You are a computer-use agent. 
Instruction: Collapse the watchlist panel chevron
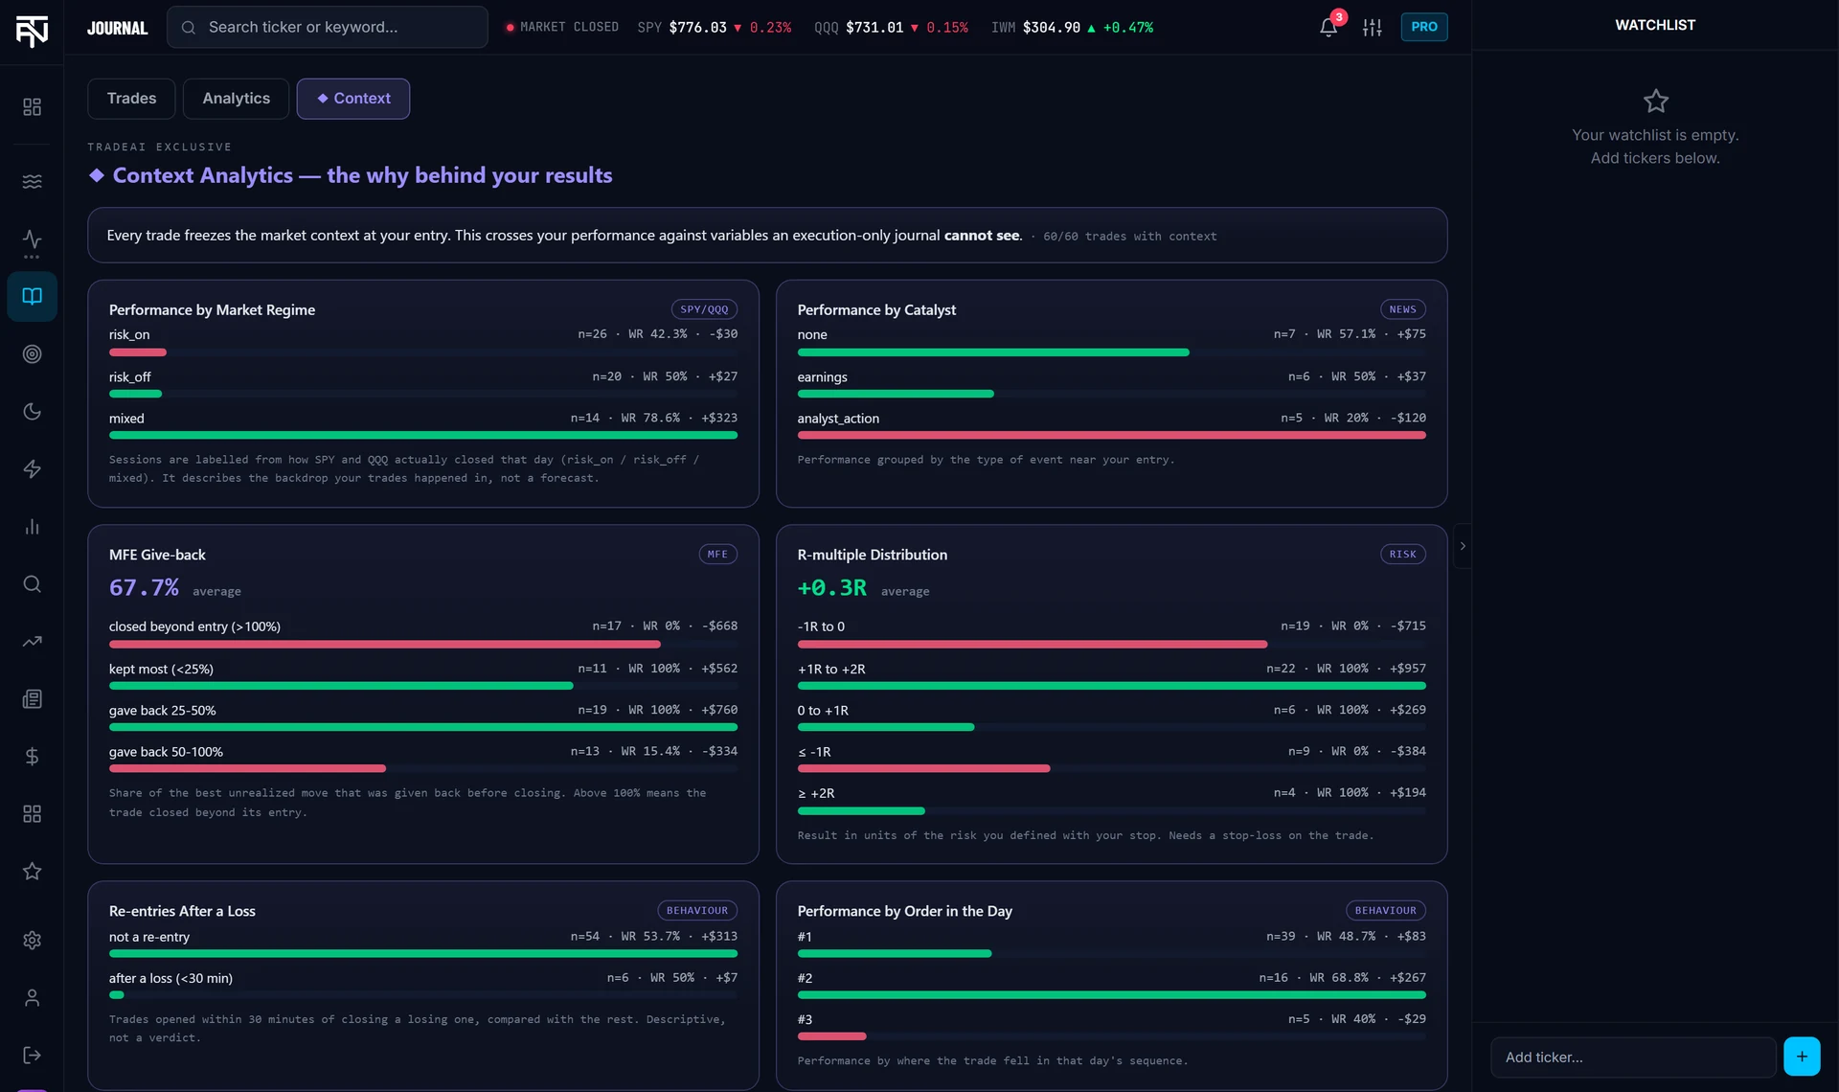tap(1462, 546)
